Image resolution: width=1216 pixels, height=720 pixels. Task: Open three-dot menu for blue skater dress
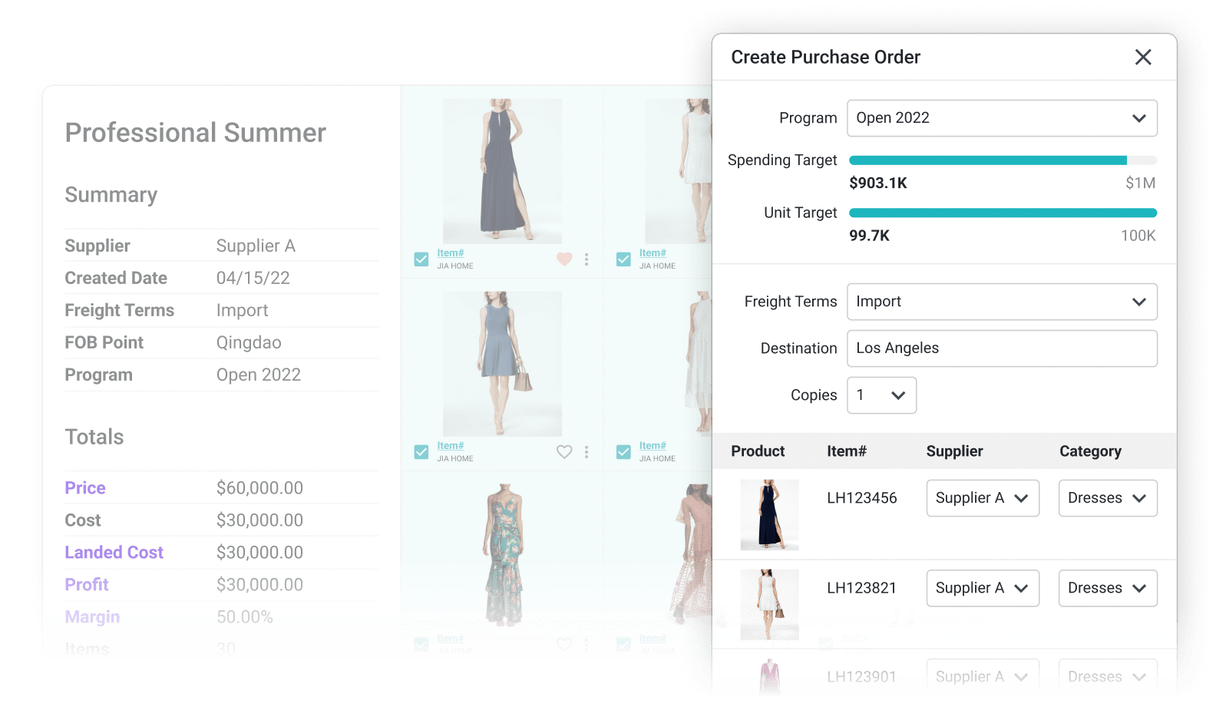587,452
